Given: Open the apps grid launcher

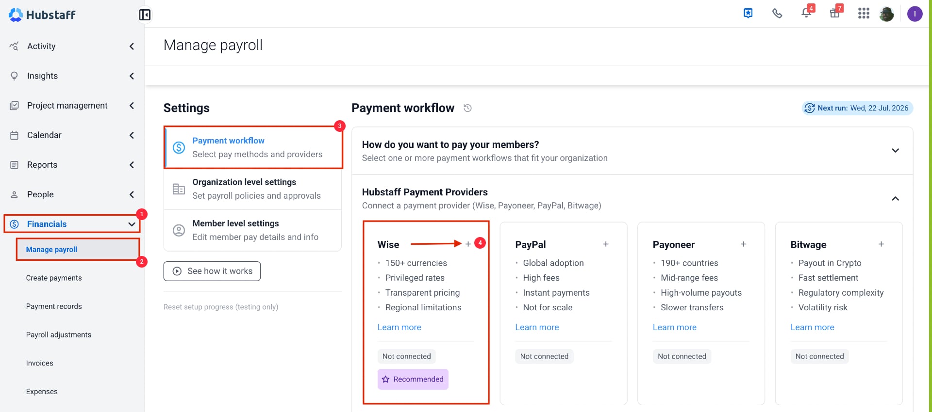Looking at the screenshot, I should pyautogui.click(x=864, y=14).
